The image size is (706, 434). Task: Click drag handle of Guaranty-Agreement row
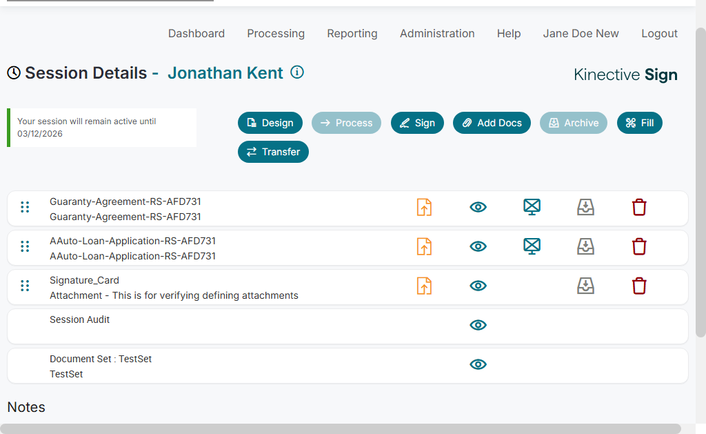[25, 207]
